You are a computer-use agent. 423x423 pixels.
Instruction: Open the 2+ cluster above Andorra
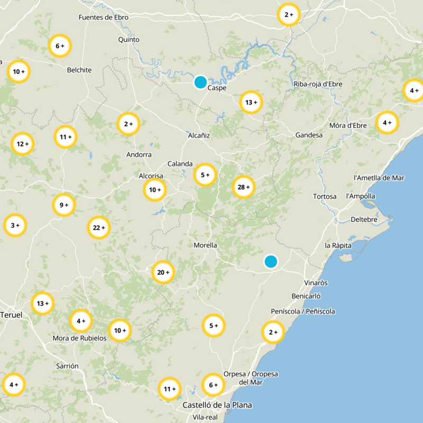128,124
